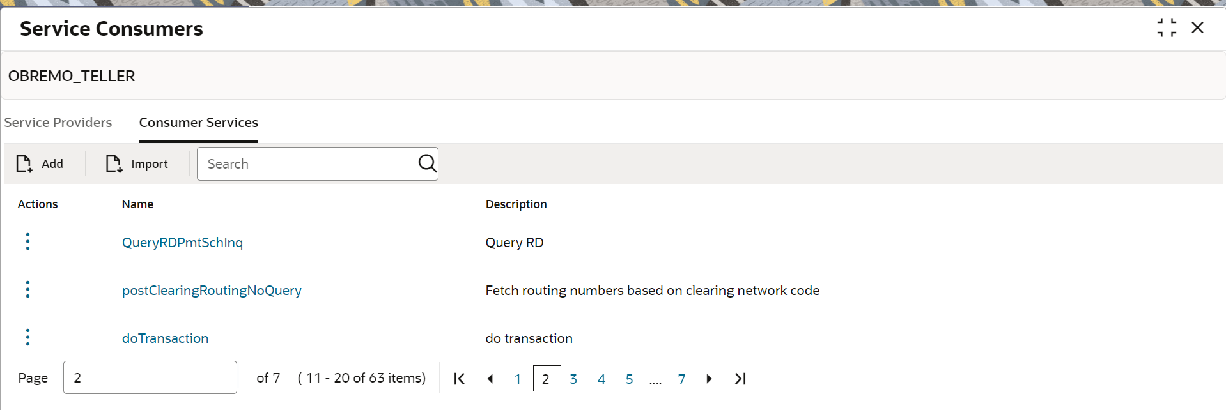The height and width of the screenshot is (410, 1226).
Task: Click the search magnifier icon
Action: (427, 164)
